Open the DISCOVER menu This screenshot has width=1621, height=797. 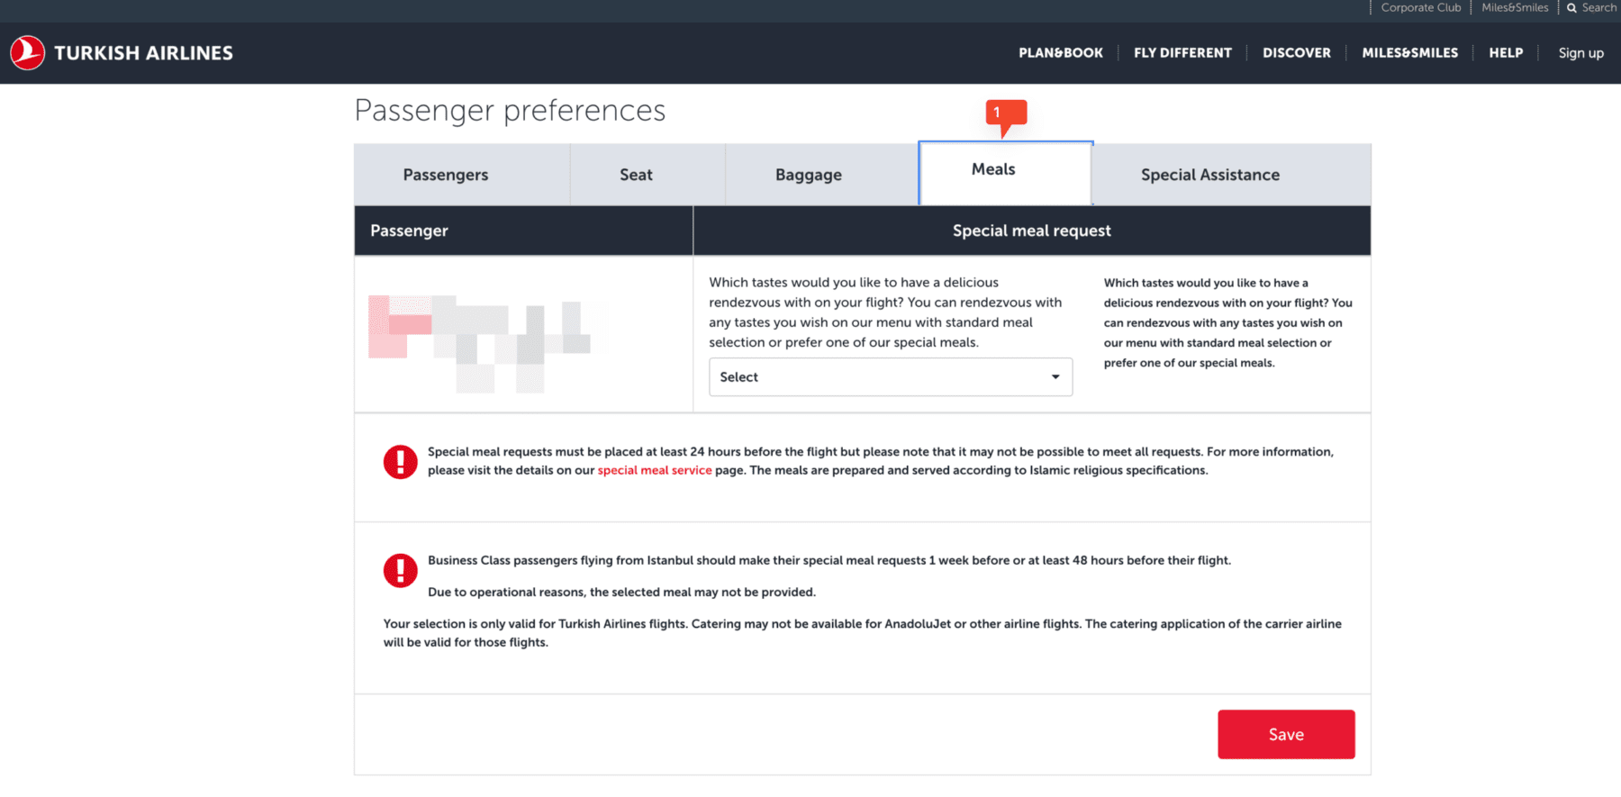tap(1297, 53)
